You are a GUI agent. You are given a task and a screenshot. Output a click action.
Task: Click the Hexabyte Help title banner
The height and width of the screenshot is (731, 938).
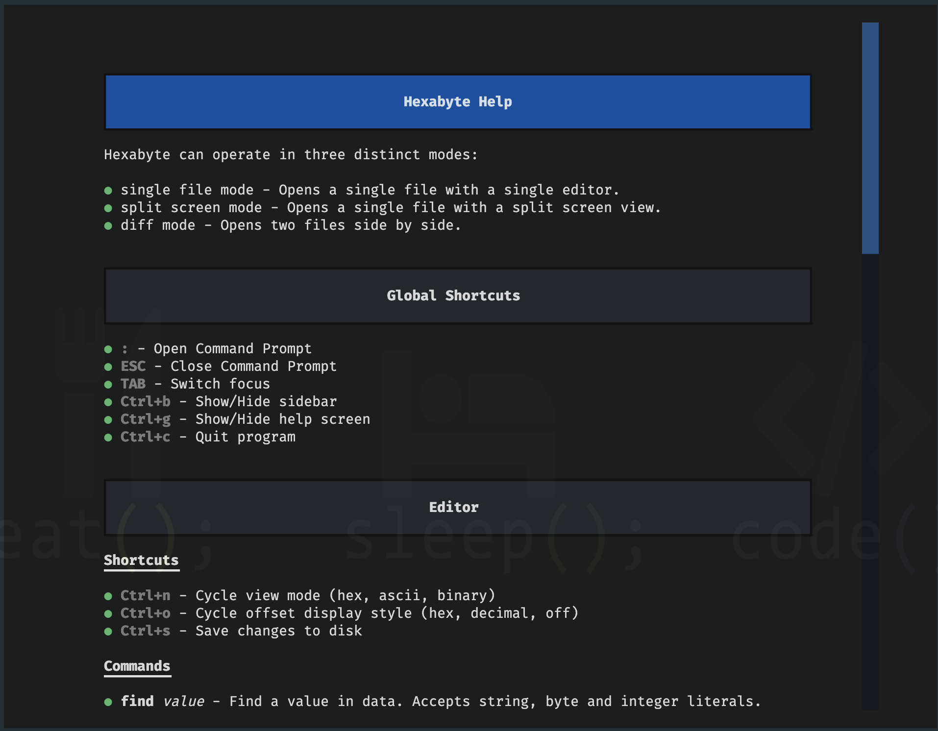[x=458, y=102]
